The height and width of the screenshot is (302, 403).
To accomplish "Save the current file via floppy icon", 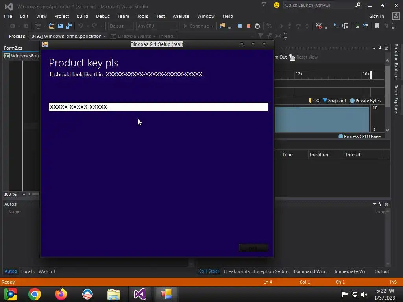I will (x=60, y=26).
